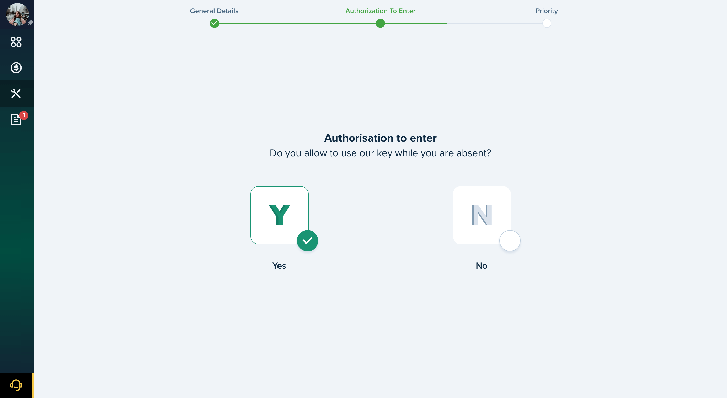Image resolution: width=727 pixels, height=398 pixels.
Task: Open documents icon with notification badge
Action: [16, 119]
